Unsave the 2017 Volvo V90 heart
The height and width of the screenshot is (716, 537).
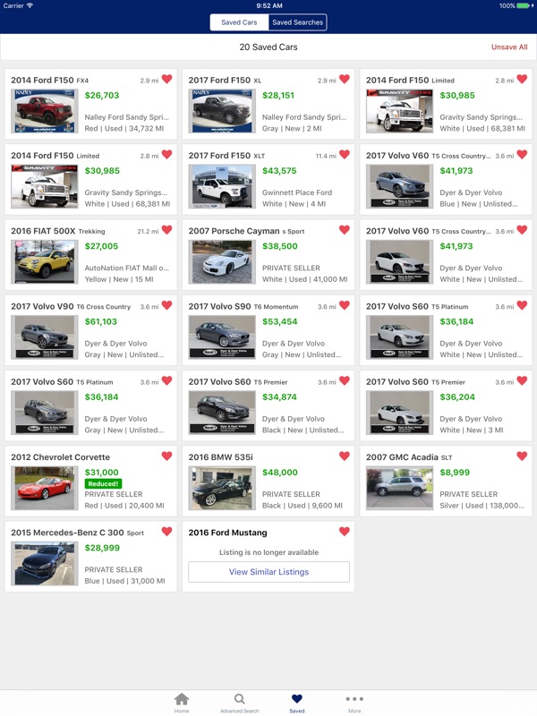coord(167,305)
